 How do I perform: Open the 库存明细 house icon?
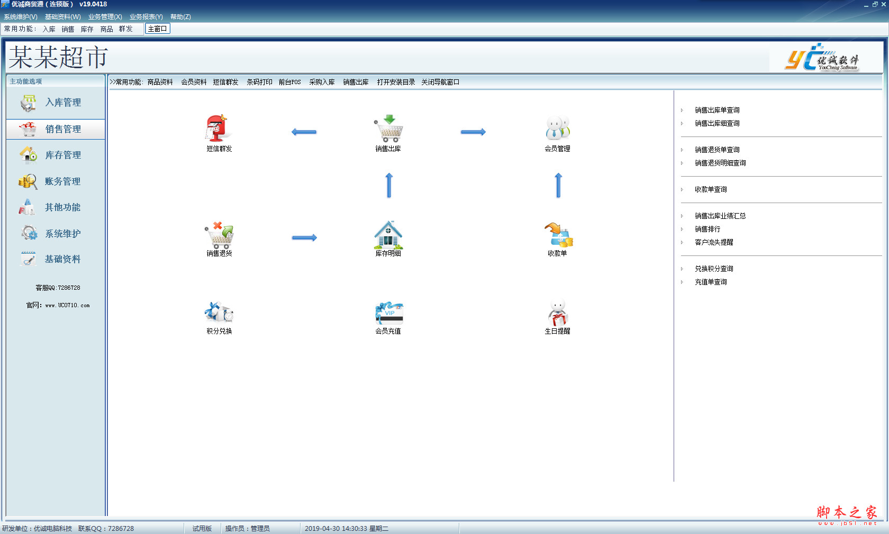point(388,235)
